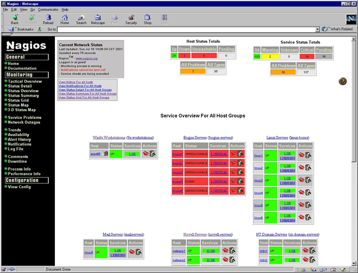
Task: Open the Communicator menu
Action: (x=48, y=9)
